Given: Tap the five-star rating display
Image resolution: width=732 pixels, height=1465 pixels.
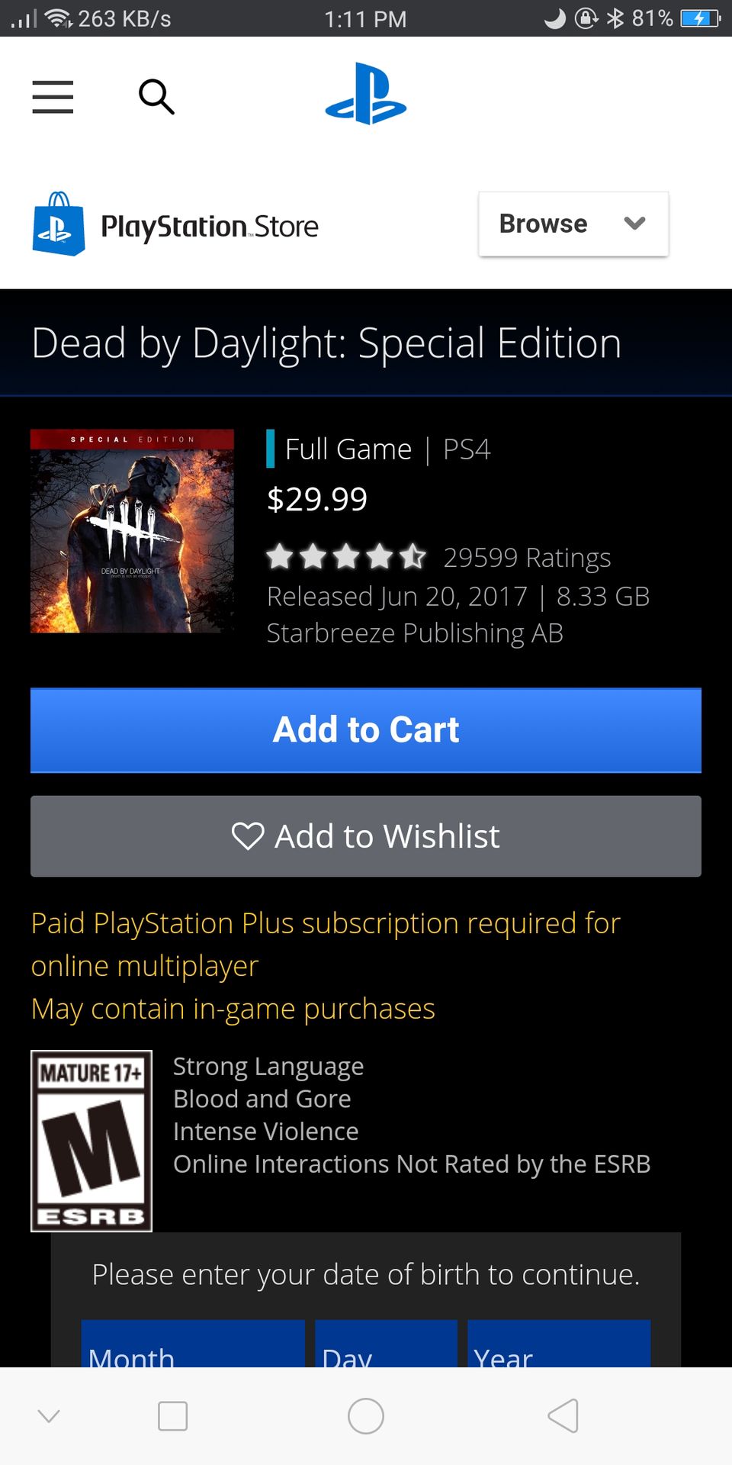Looking at the screenshot, I should 346,557.
